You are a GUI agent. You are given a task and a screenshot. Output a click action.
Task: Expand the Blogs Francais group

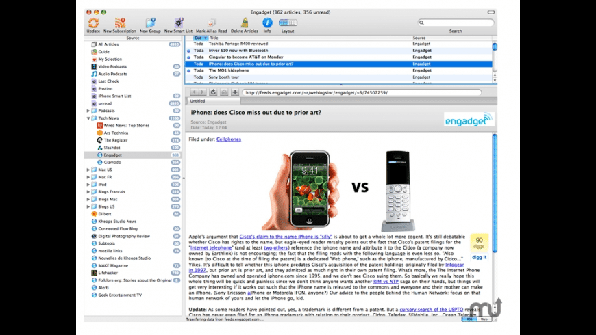tap(88, 192)
